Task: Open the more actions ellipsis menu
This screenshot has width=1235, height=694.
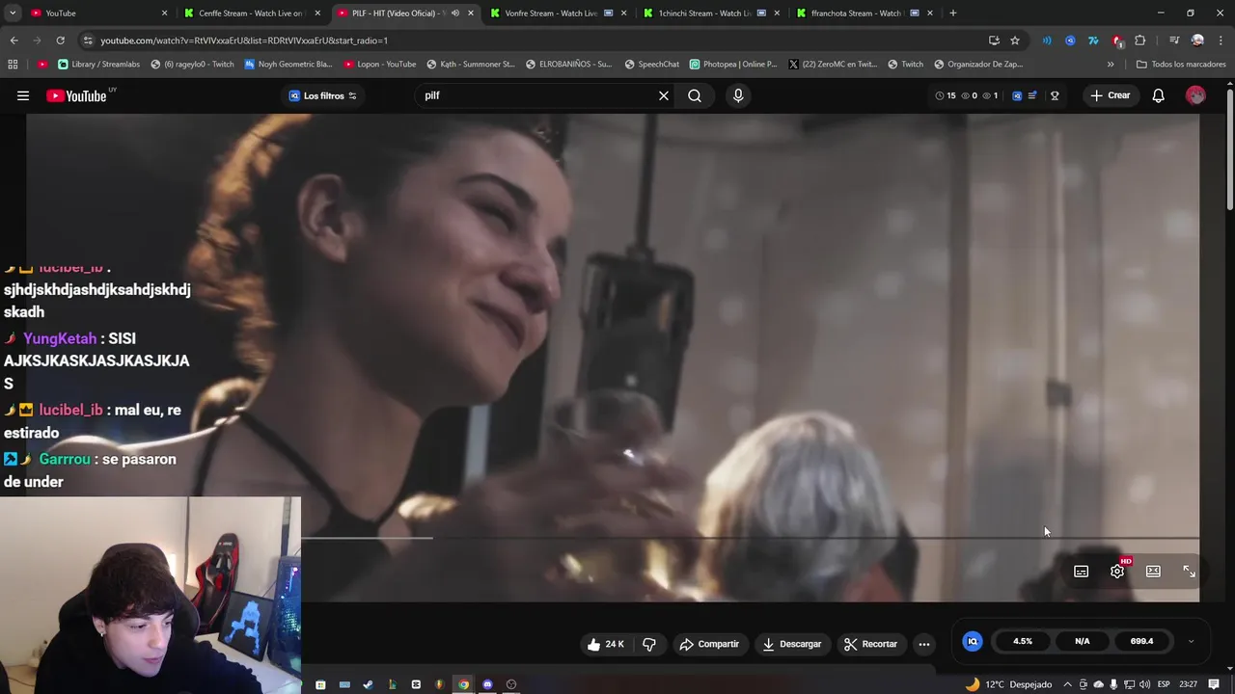Action: tap(924, 644)
